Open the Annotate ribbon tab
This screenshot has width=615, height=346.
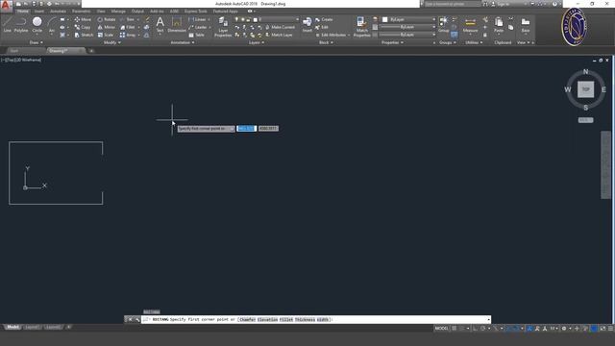[x=58, y=12]
